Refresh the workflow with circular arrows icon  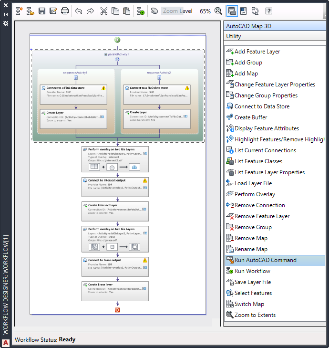255,11
